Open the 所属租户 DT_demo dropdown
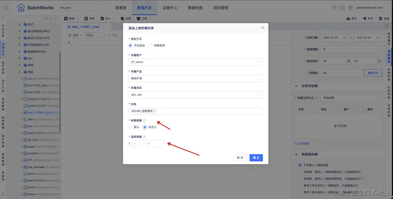Image resolution: width=393 pixels, height=199 pixels. click(195, 62)
